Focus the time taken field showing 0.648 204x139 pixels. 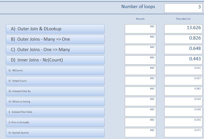coord(183,49)
